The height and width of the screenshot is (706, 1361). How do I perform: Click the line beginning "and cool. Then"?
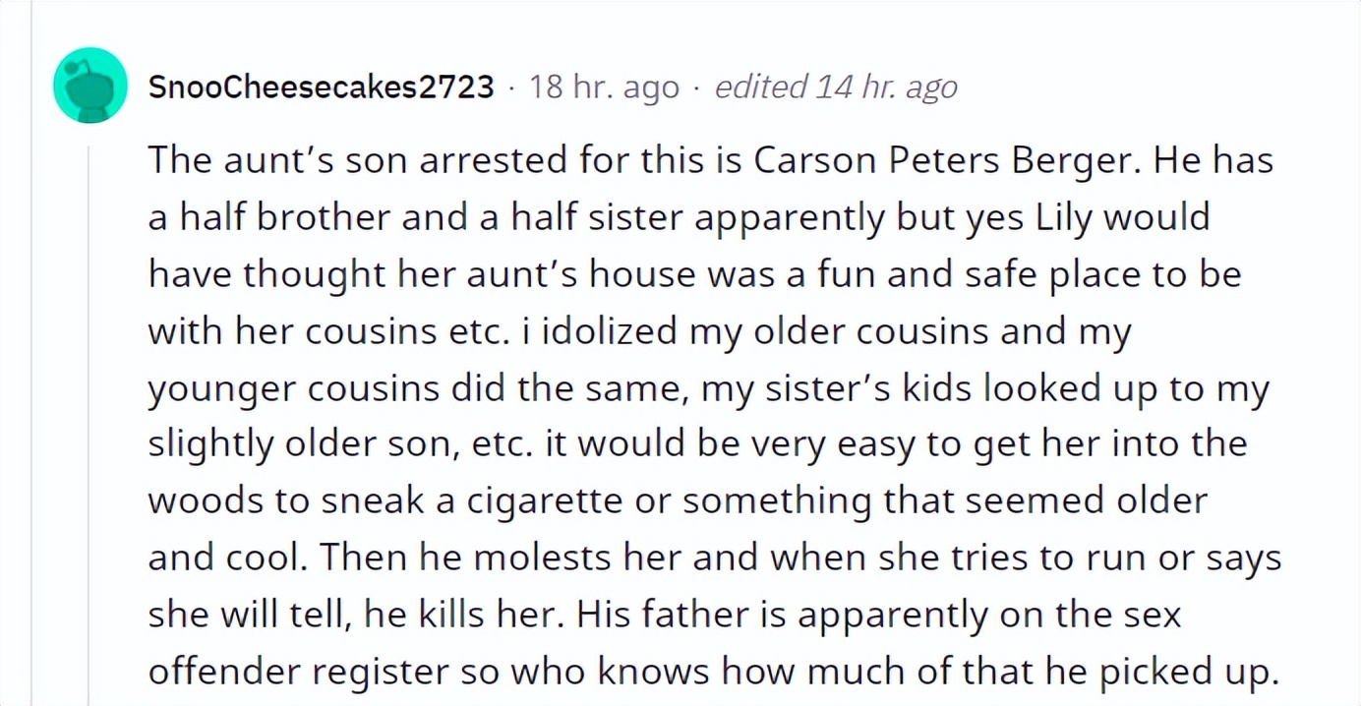tap(715, 559)
